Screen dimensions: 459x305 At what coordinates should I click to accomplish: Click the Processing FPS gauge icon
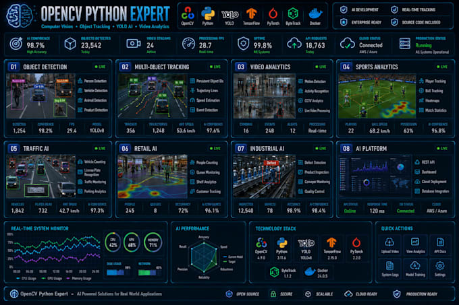188,44
